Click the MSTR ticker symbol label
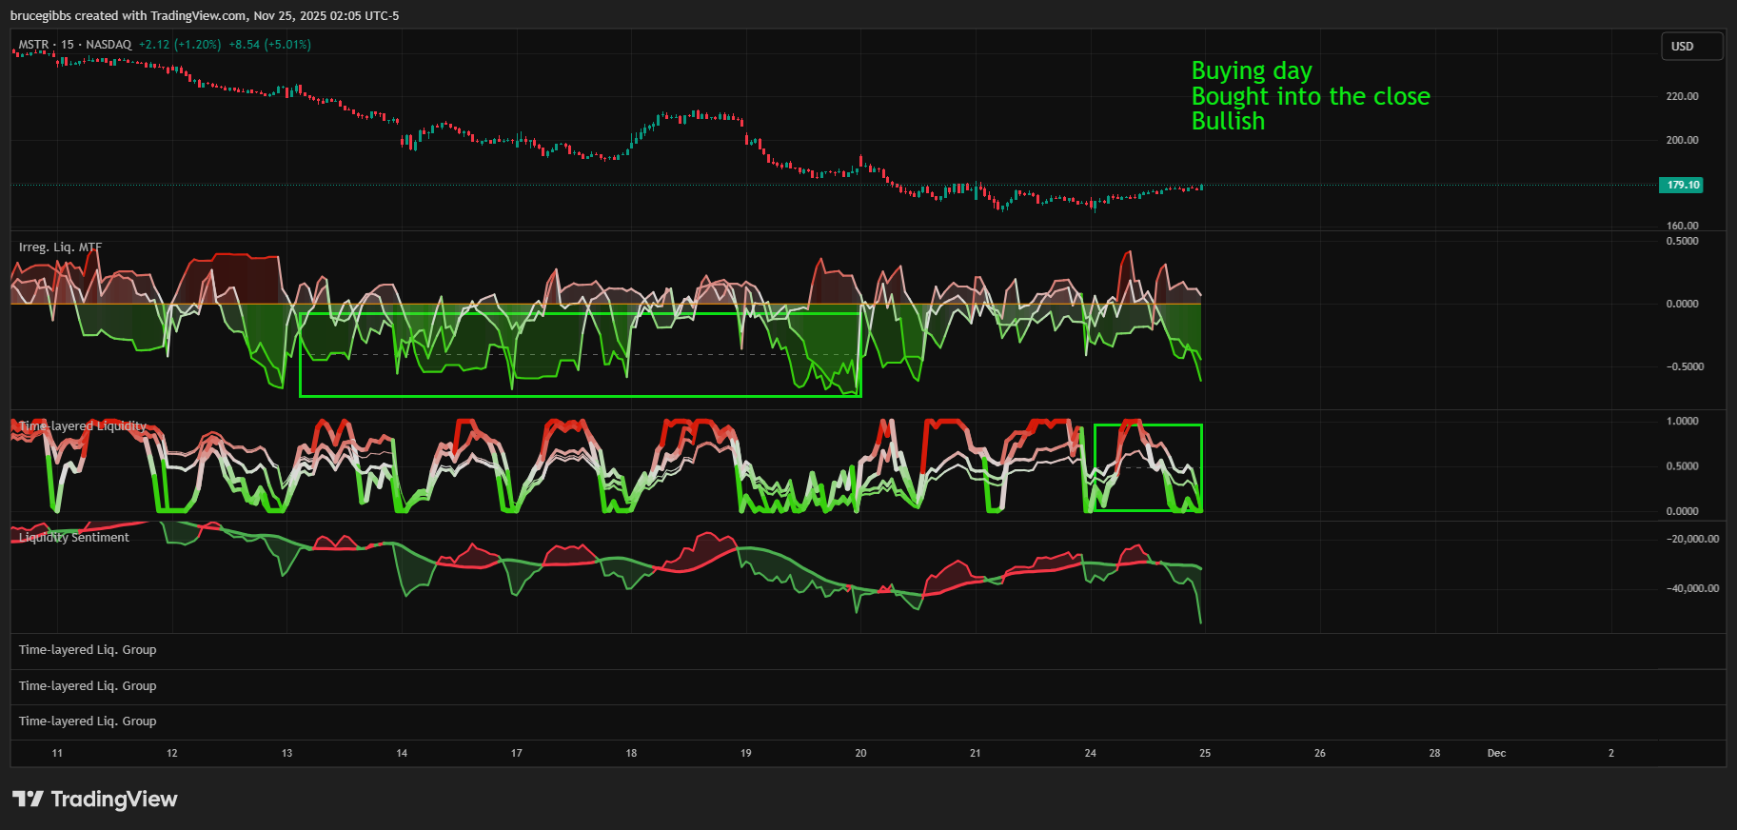Viewport: 1737px width, 830px height. click(33, 45)
